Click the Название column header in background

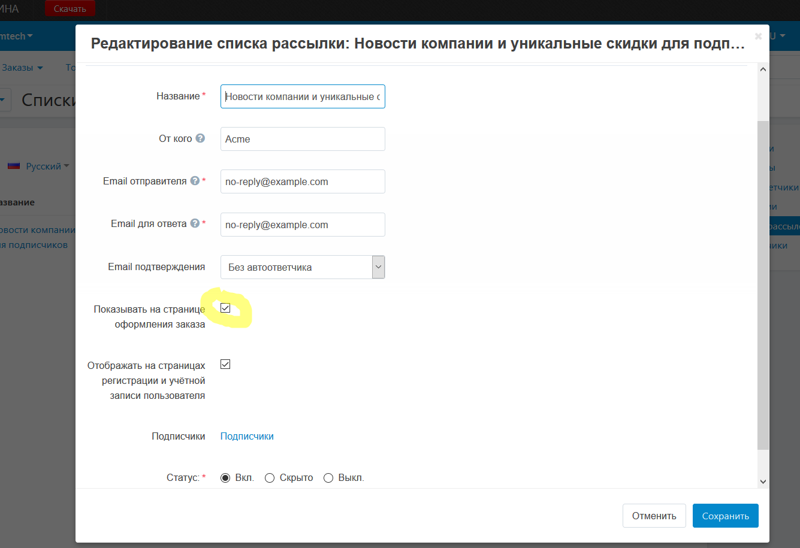pyautogui.click(x=17, y=202)
